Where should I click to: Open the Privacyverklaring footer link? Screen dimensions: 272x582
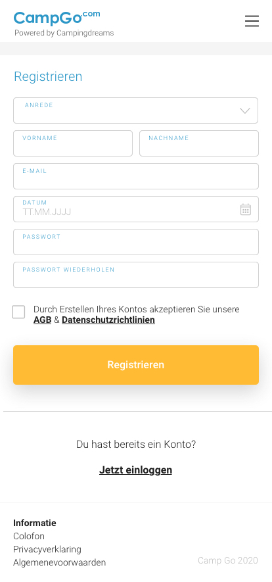pos(47,549)
